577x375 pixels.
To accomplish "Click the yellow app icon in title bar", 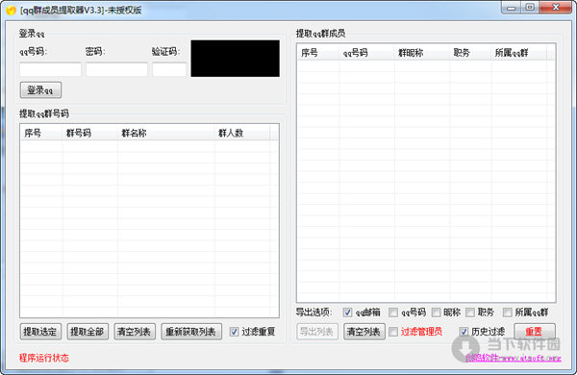I will point(11,10).
